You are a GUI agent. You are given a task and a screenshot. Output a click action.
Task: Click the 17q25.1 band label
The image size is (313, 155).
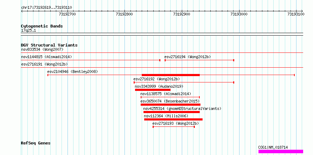(x=28, y=31)
